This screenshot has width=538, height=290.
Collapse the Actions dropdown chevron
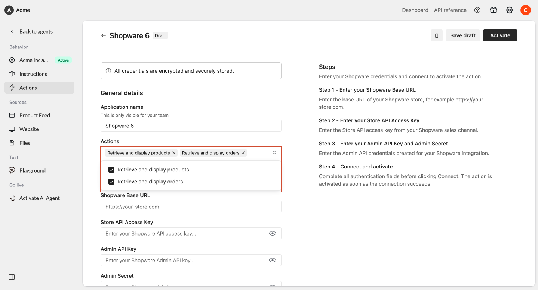(x=274, y=152)
